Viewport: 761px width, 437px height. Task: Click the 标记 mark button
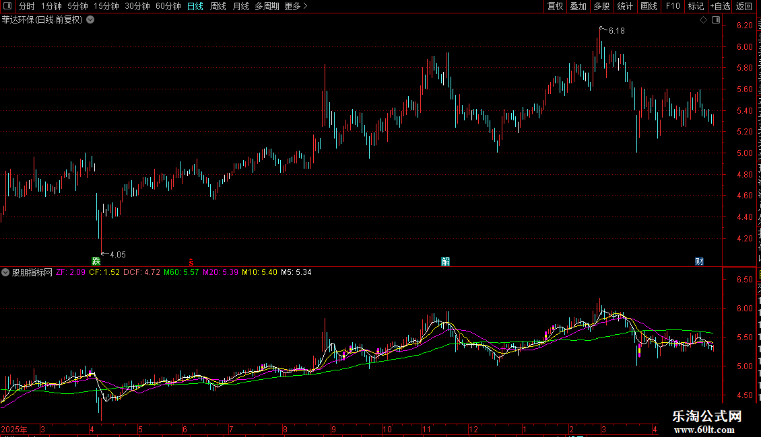click(696, 6)
